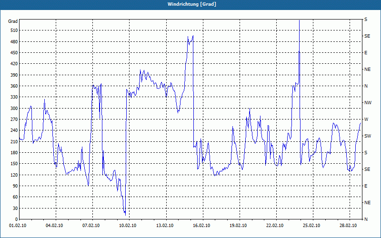This screenshot has width=381, height=238.
Task: Select the SW compass label on right axis
Action: click(x=368, y=136)
